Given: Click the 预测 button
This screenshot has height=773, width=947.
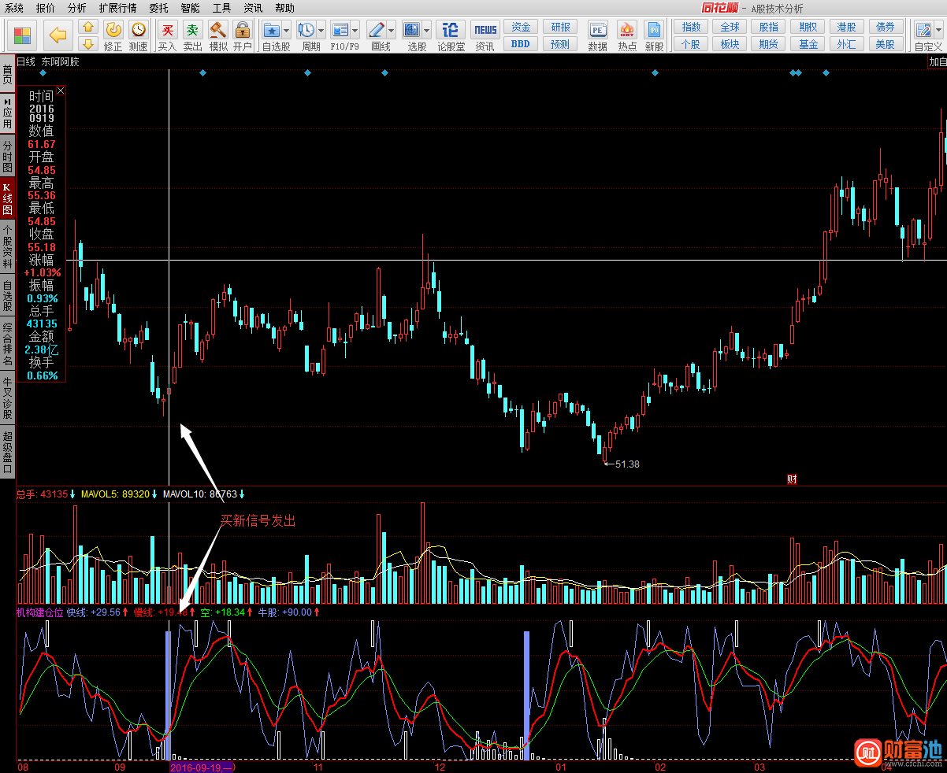Looking at the screenshot, I should click(560, 44).
